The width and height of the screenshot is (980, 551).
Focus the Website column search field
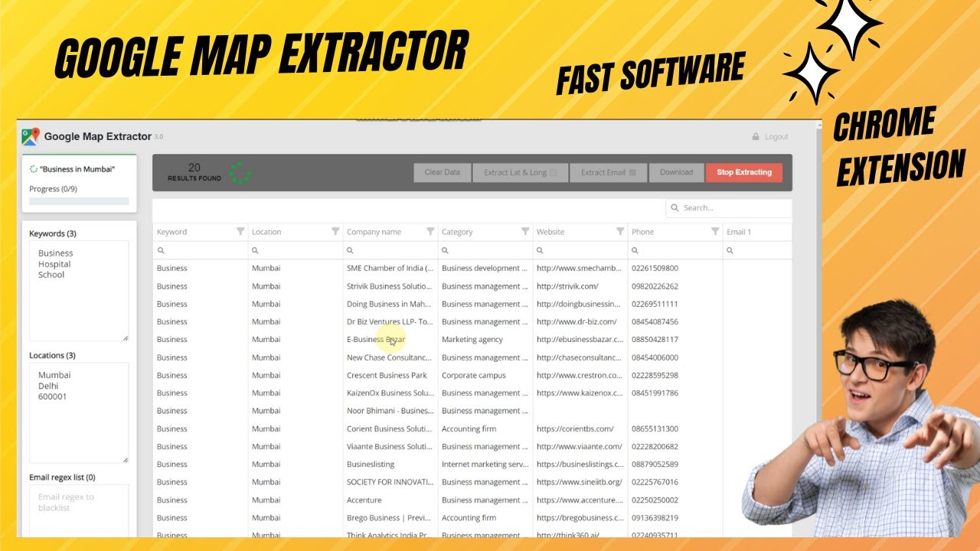point(580,250)
